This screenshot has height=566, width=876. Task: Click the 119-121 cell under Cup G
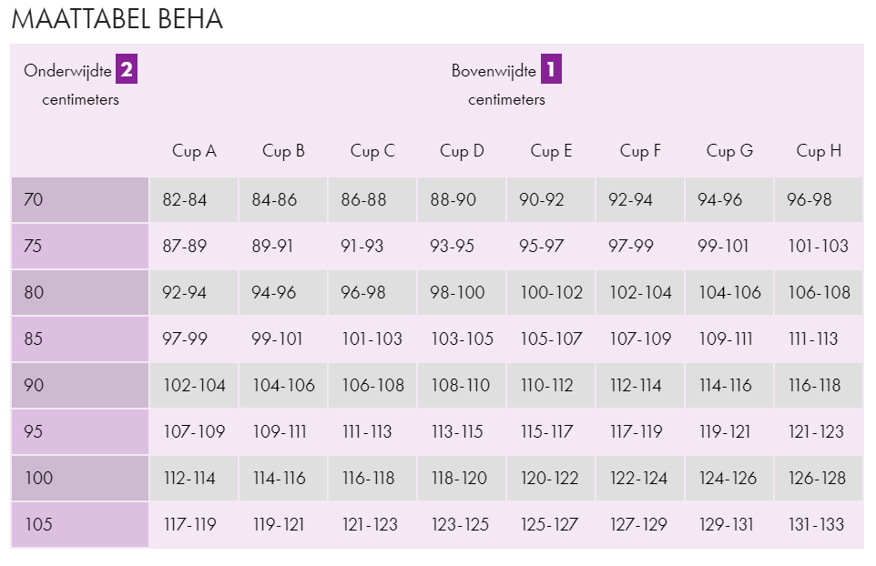click(x=729, y=431)
